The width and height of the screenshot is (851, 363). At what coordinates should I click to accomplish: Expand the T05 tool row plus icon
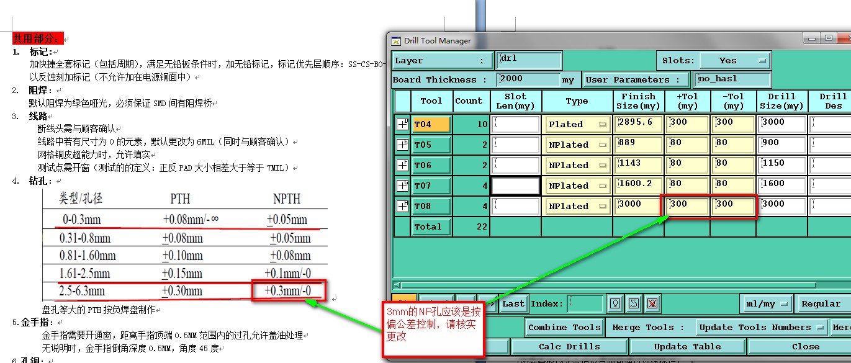pyautogui.click(x=402, y=145)
